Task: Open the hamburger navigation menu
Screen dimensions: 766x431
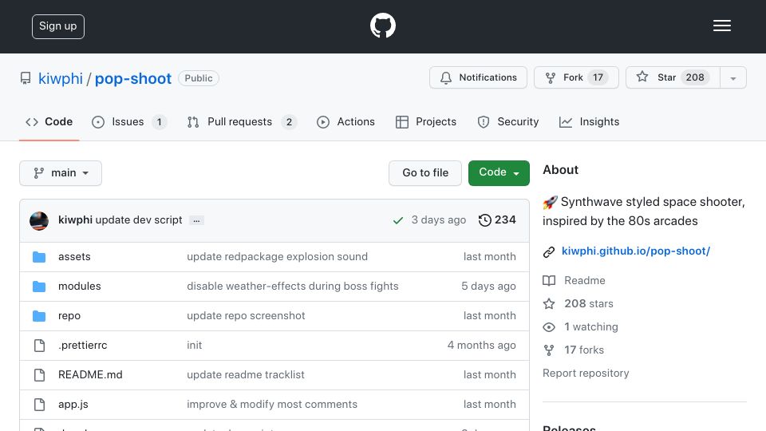Action: tap(721, 26)
